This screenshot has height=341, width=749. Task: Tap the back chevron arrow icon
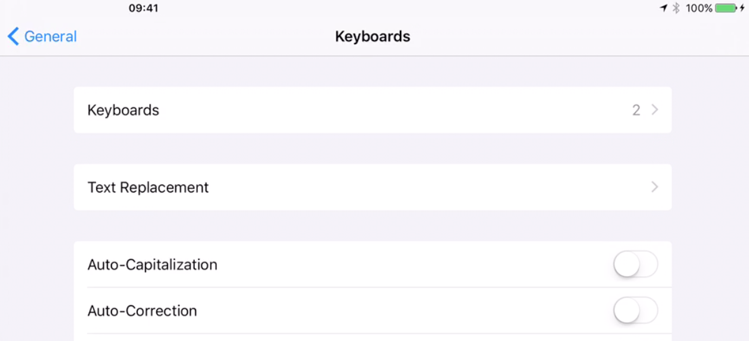tap(13, 37)
